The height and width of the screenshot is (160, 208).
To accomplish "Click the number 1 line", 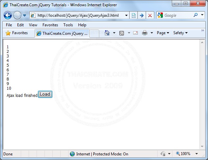I will coord(8,47).
